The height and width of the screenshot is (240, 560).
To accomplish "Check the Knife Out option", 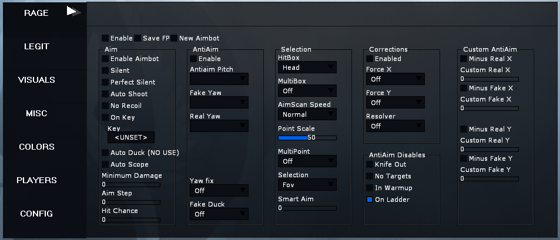I will (370, 164).
